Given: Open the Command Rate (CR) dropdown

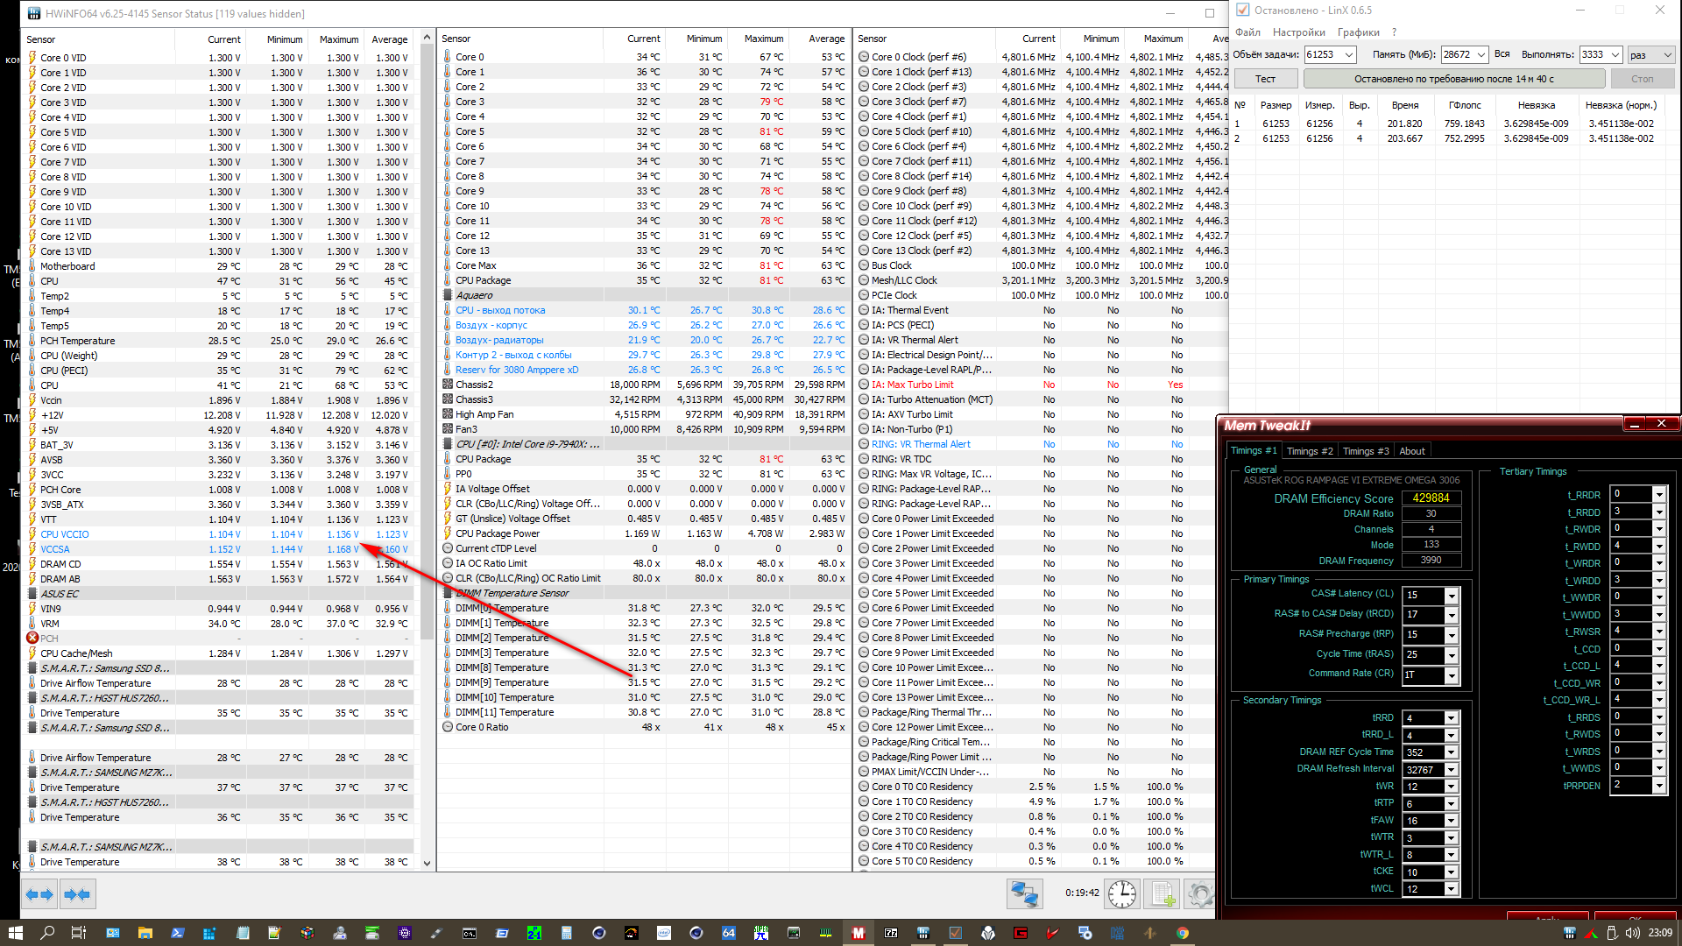Looking at the screenshot, I should point(1452,675).
